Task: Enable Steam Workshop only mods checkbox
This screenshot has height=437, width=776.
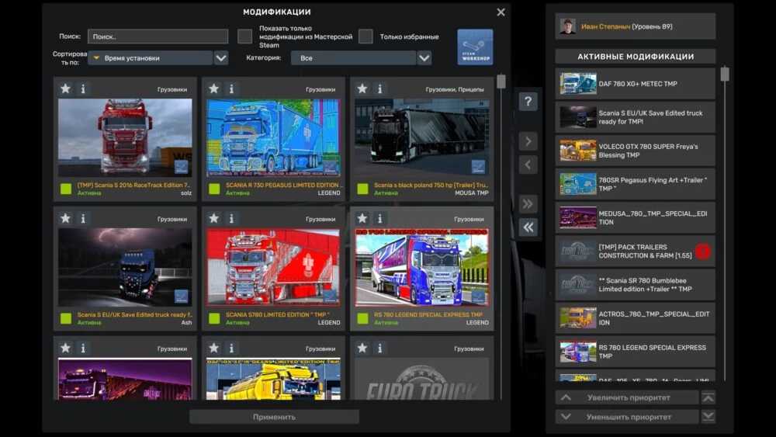Action: (245, 36)
